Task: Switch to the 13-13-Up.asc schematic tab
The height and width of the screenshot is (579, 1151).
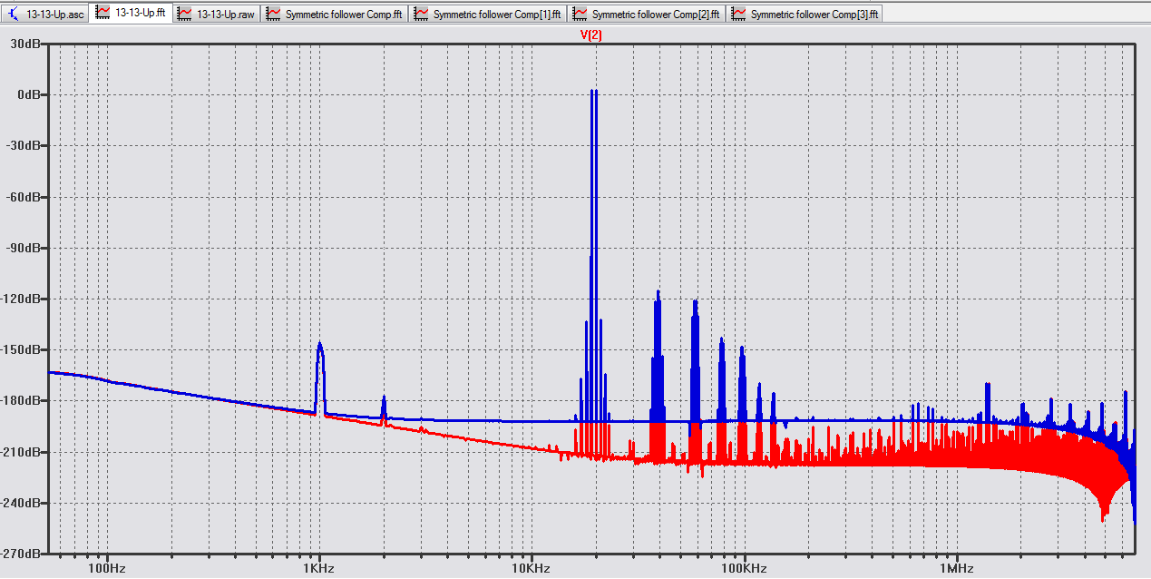Action: coord(45,14)
